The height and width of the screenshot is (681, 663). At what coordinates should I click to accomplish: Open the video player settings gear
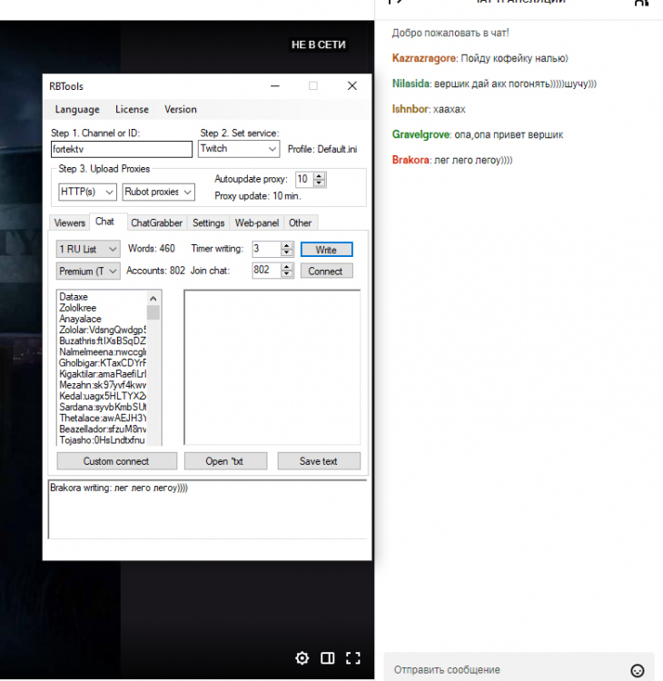302,658
